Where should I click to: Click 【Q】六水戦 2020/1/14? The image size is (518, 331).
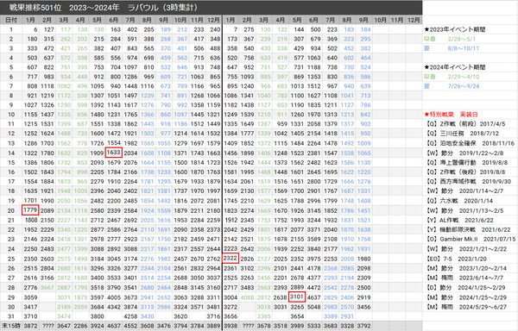coord(458,201)
